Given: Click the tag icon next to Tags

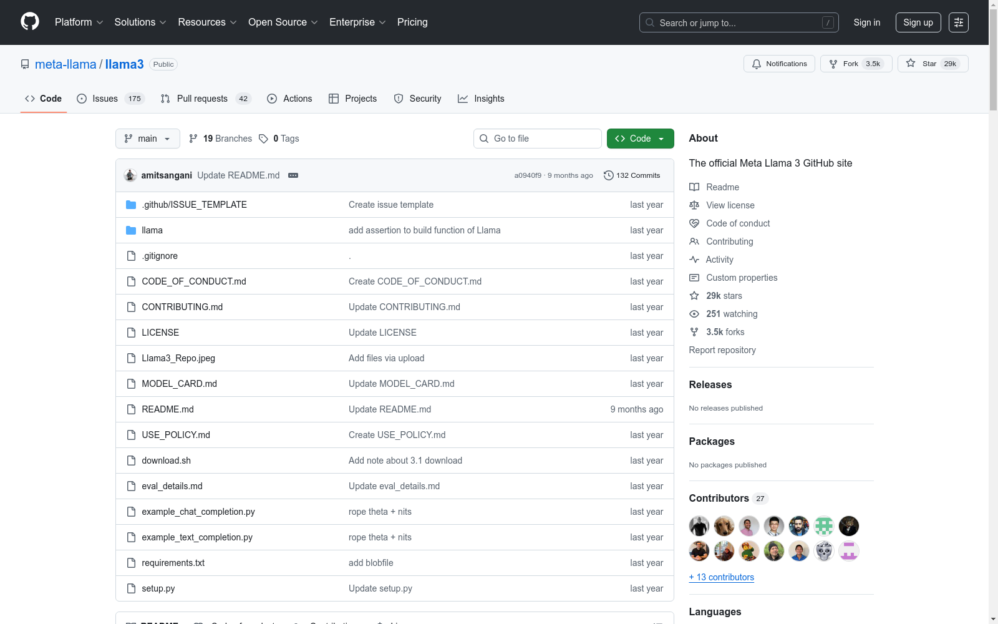Looking at the screenshot, I should [264, 139].
